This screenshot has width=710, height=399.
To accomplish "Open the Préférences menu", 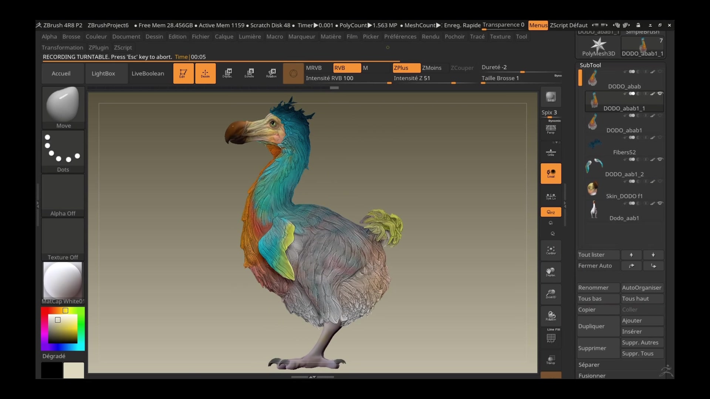I will click(x=400, y=37).
